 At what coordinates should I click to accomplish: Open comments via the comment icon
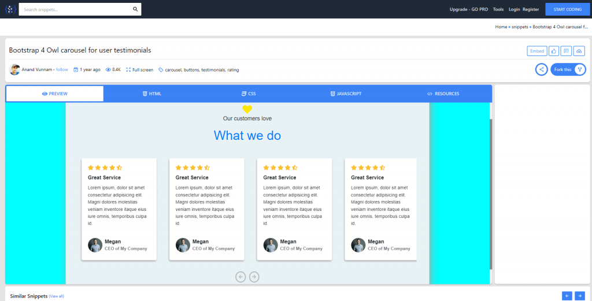(x=566, y=51)
